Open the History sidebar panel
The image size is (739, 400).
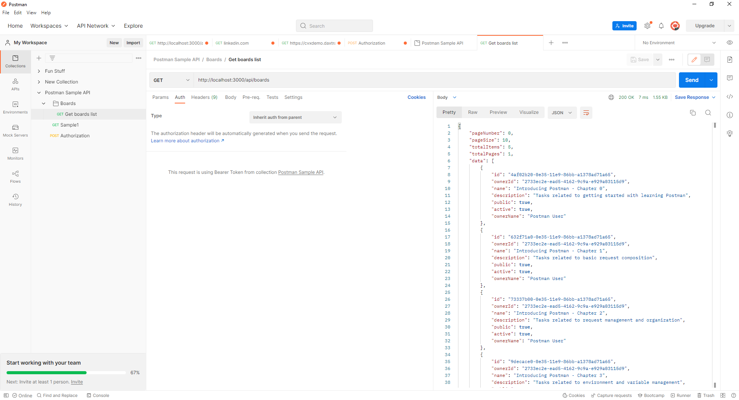click(15, 200)
